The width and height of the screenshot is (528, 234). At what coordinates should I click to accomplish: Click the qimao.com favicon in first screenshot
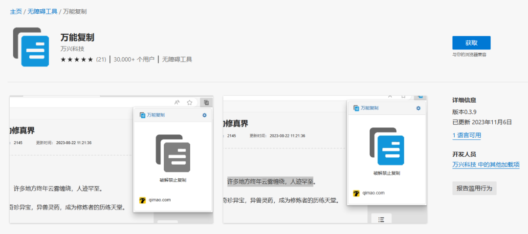[x=142, y=200]
